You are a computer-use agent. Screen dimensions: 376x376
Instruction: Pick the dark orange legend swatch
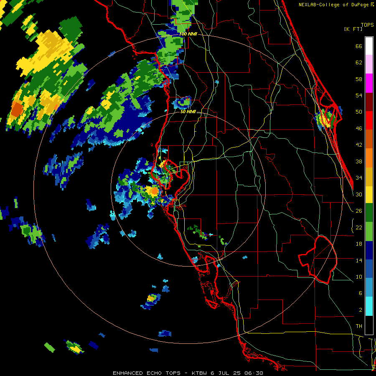(369, 139)
